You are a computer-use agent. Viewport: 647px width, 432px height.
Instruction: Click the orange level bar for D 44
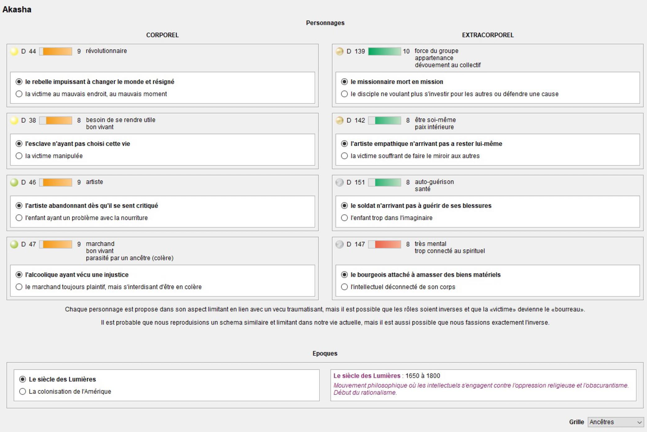coord(56,51)
